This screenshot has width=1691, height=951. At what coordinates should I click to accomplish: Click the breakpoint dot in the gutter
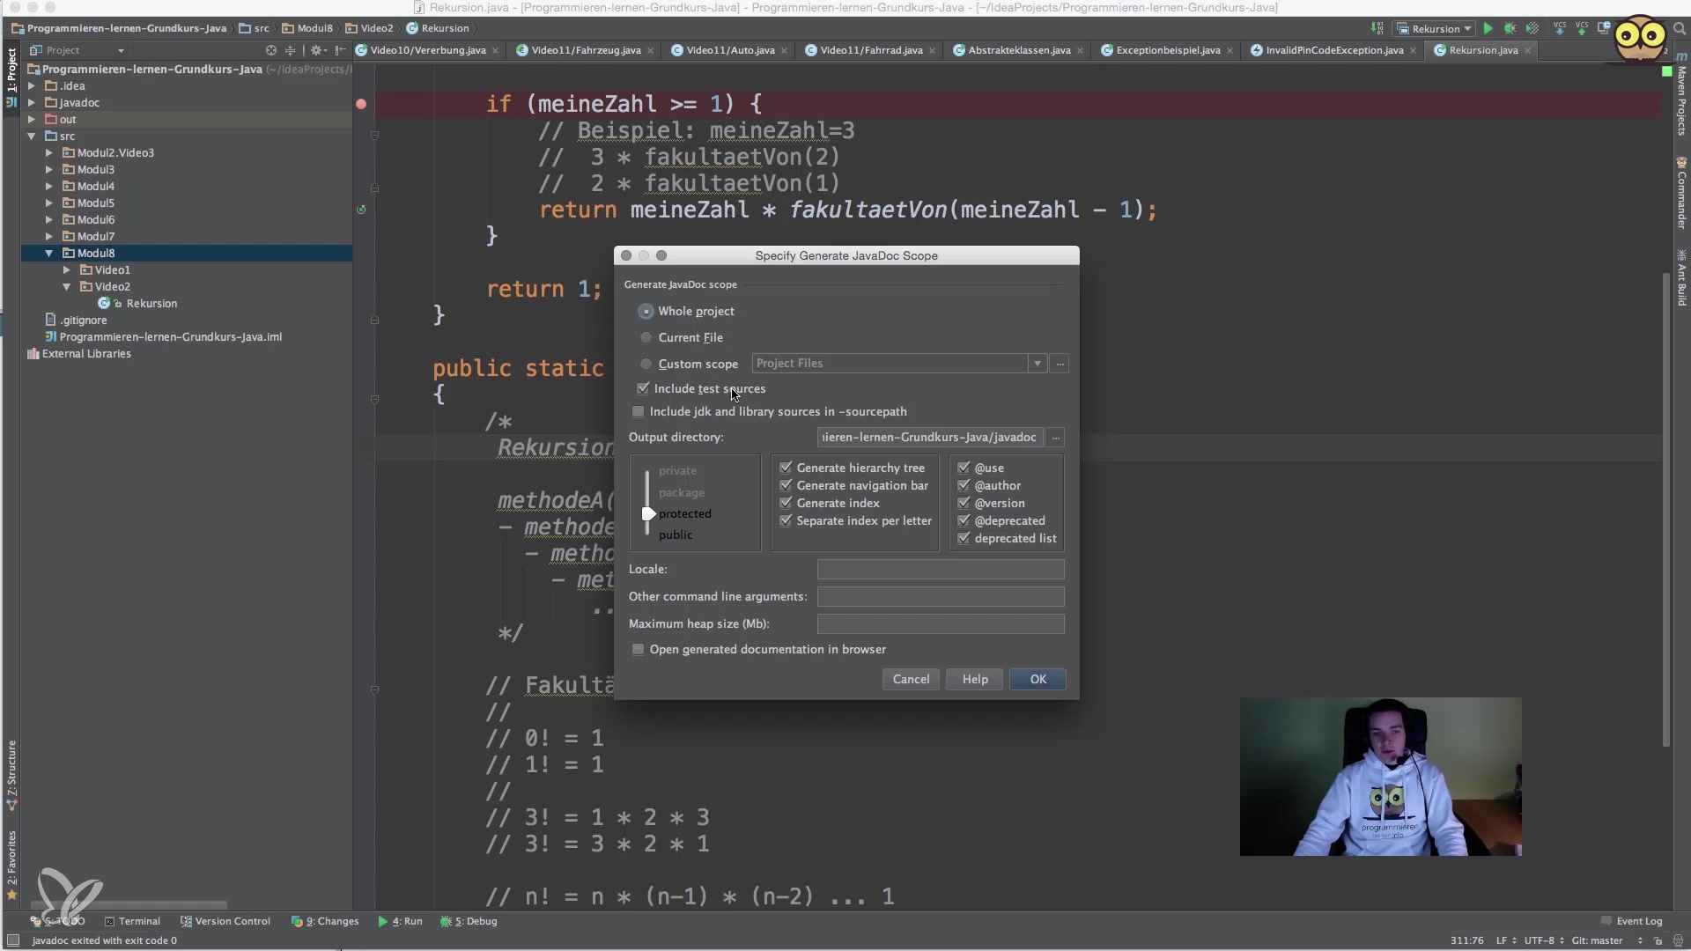click(x=361, y=104)
